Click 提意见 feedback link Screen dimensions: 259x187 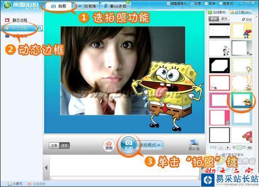click(226, 3)
